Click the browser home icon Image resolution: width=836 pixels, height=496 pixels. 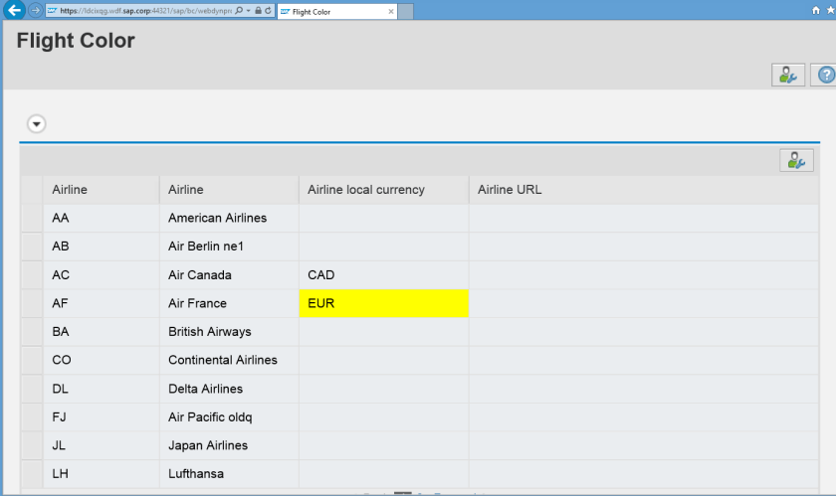[x=816, y=10]
